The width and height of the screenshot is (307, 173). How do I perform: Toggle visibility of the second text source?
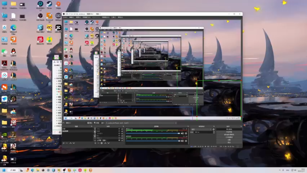(119, 133)
